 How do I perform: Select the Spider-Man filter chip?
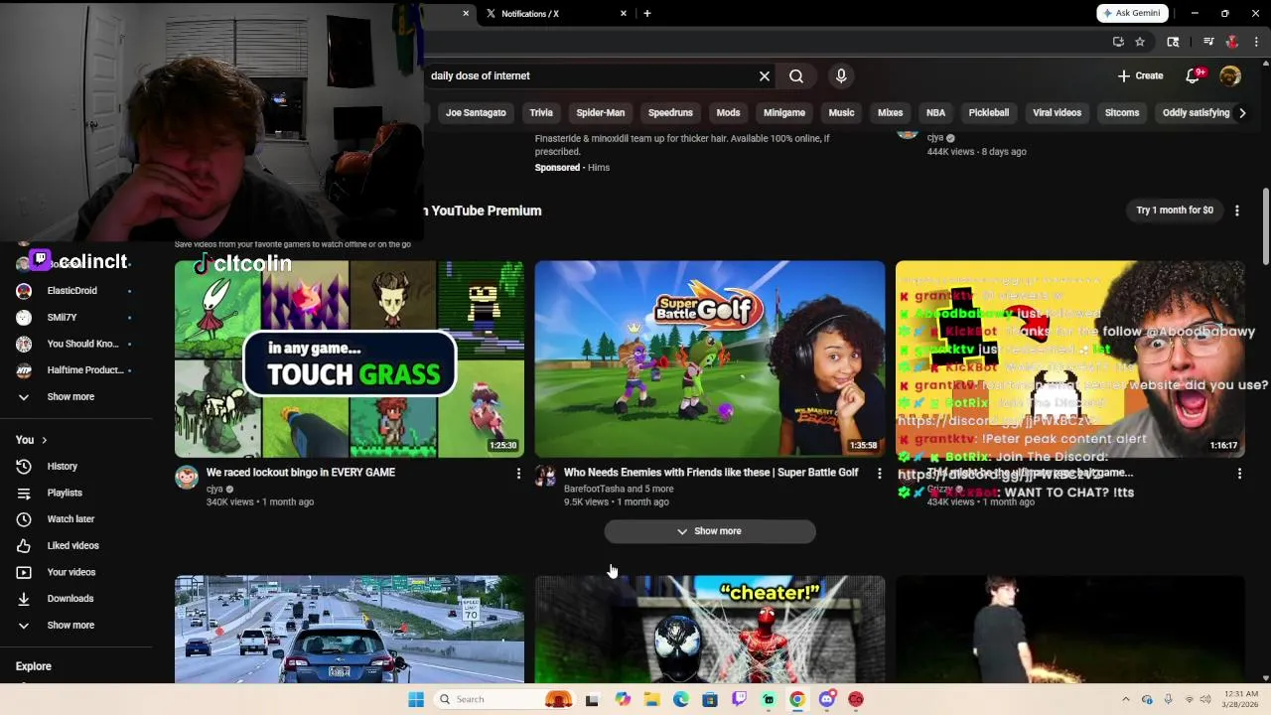pyautogui.click(x=601, y=112)
